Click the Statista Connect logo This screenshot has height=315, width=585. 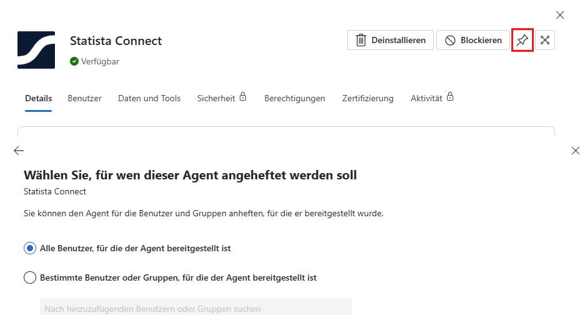(36, 50)
